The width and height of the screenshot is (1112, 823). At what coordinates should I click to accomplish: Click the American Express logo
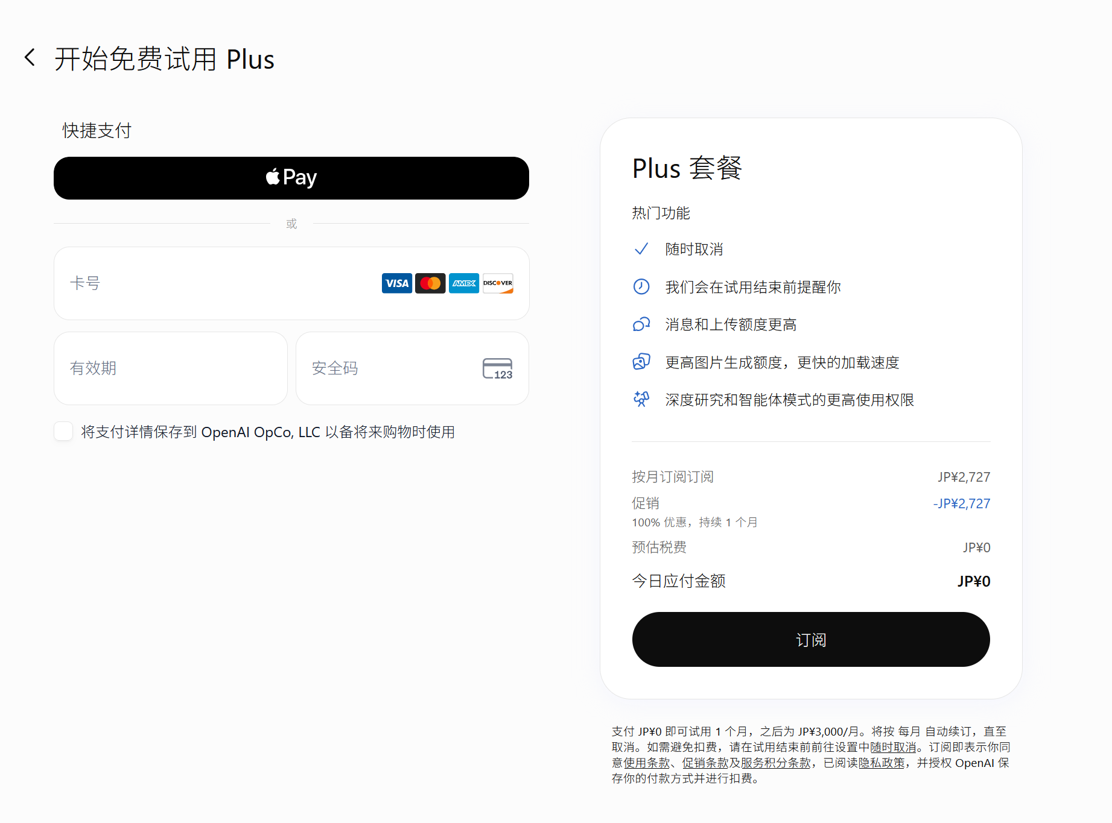[464, 283]
